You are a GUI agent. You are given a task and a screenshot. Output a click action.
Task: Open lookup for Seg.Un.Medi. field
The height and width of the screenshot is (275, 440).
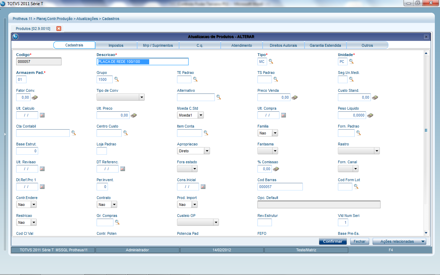pyautogui.click(x=351, y=79)
